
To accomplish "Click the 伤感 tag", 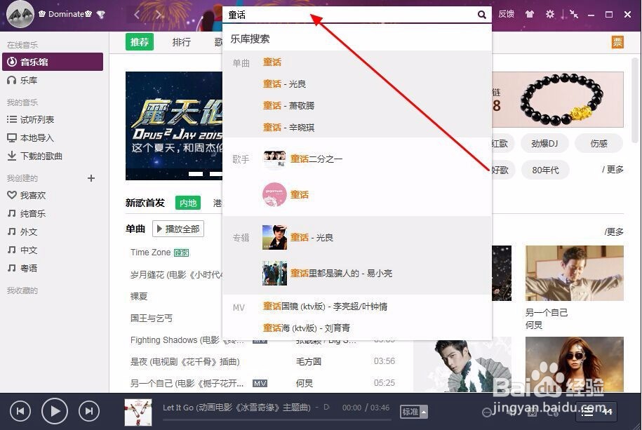I will click(x=598, y=143).
